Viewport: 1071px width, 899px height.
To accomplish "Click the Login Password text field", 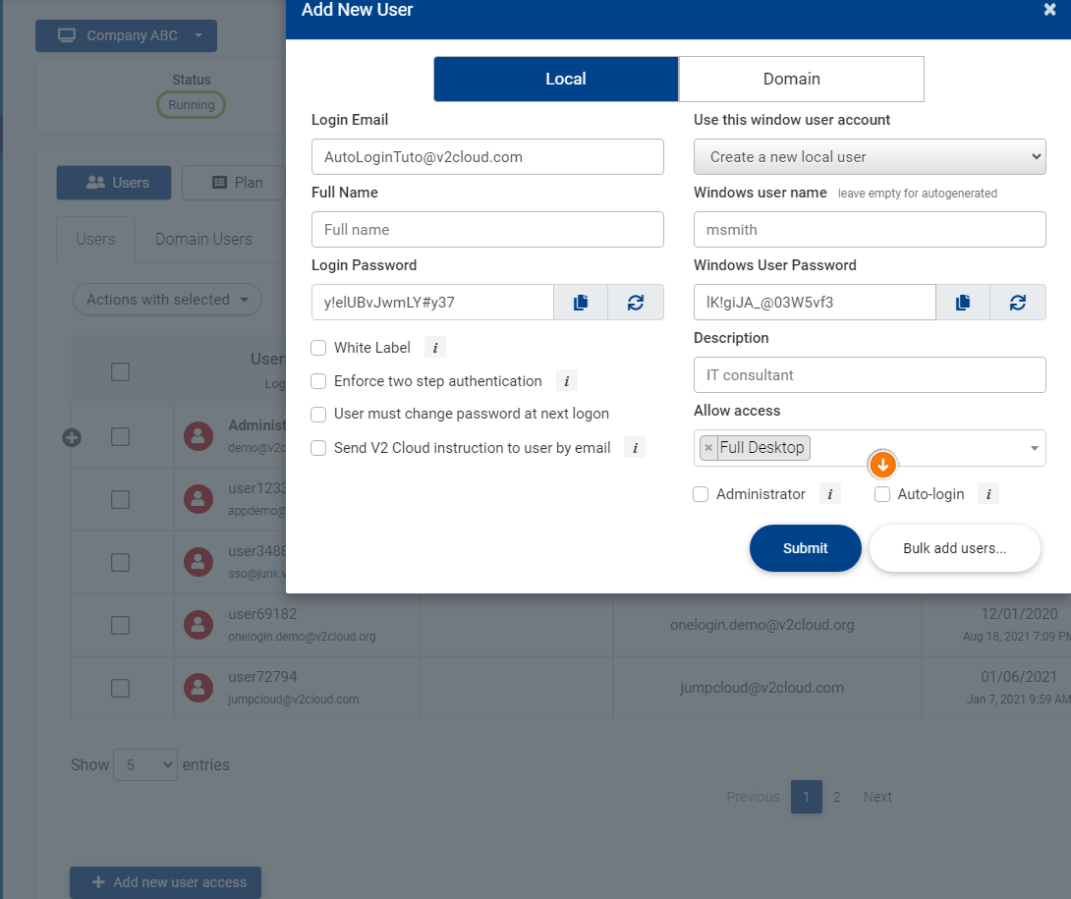I will (432, 302).
